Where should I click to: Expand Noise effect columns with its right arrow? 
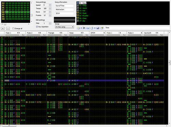pos(83,33)
